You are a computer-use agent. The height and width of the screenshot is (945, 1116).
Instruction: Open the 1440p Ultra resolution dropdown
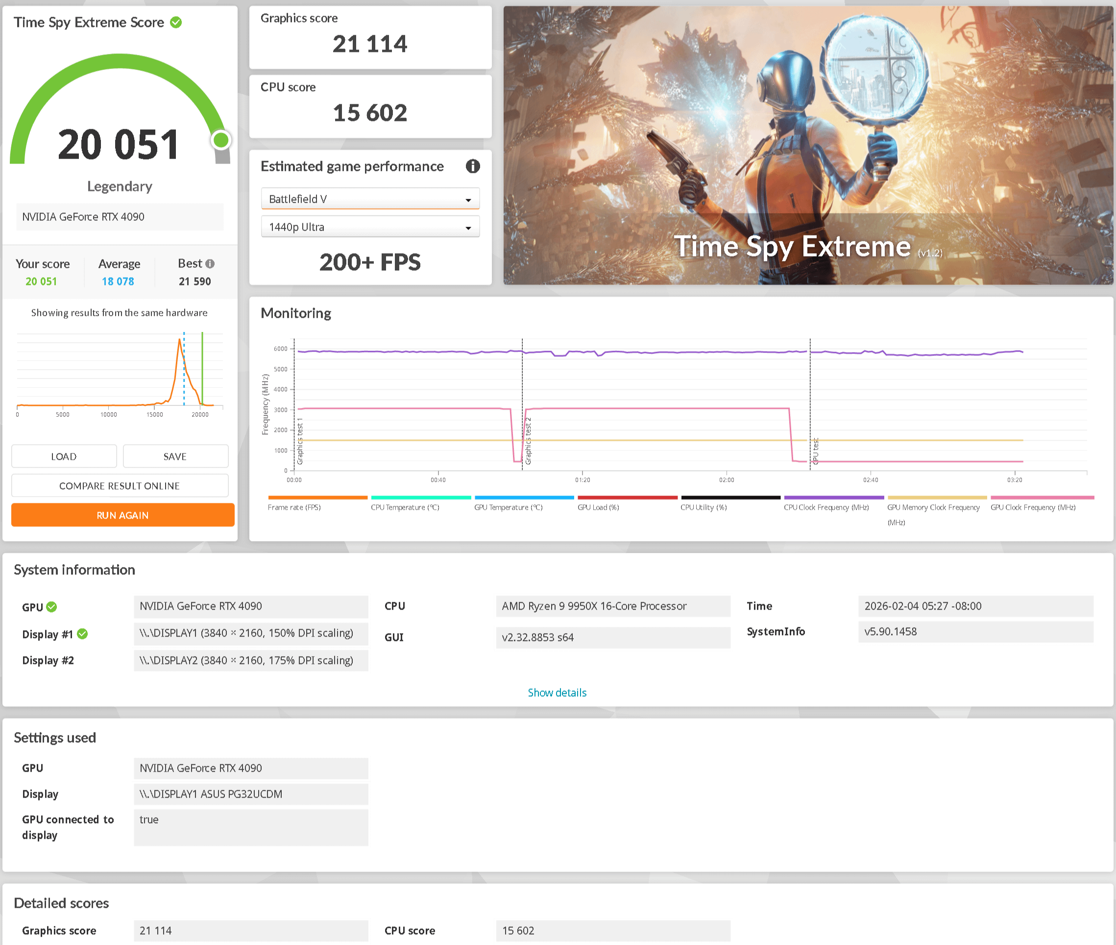tap(370, 227)
